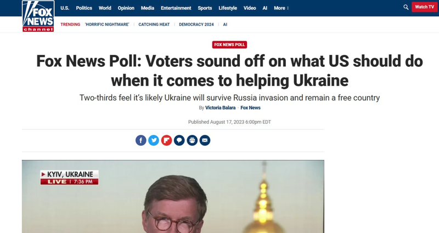This screenshot has width=439, height=233.
Task: Share article on Facebook
Action: (141, 140)
